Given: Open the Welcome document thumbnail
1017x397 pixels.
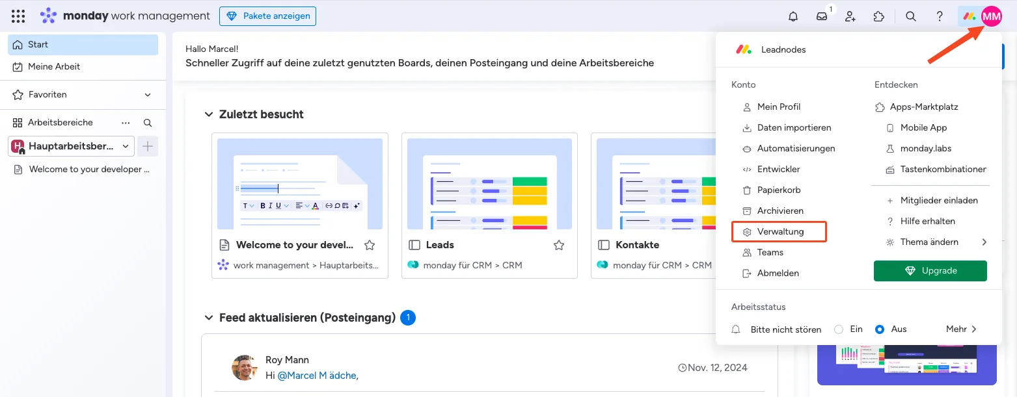Looking at the screenshot, I should tap(300, 184).
